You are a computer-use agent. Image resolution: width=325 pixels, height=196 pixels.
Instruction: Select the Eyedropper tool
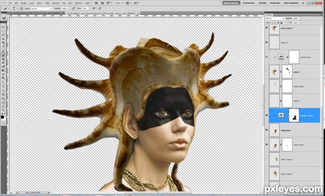tap(4, 47)
